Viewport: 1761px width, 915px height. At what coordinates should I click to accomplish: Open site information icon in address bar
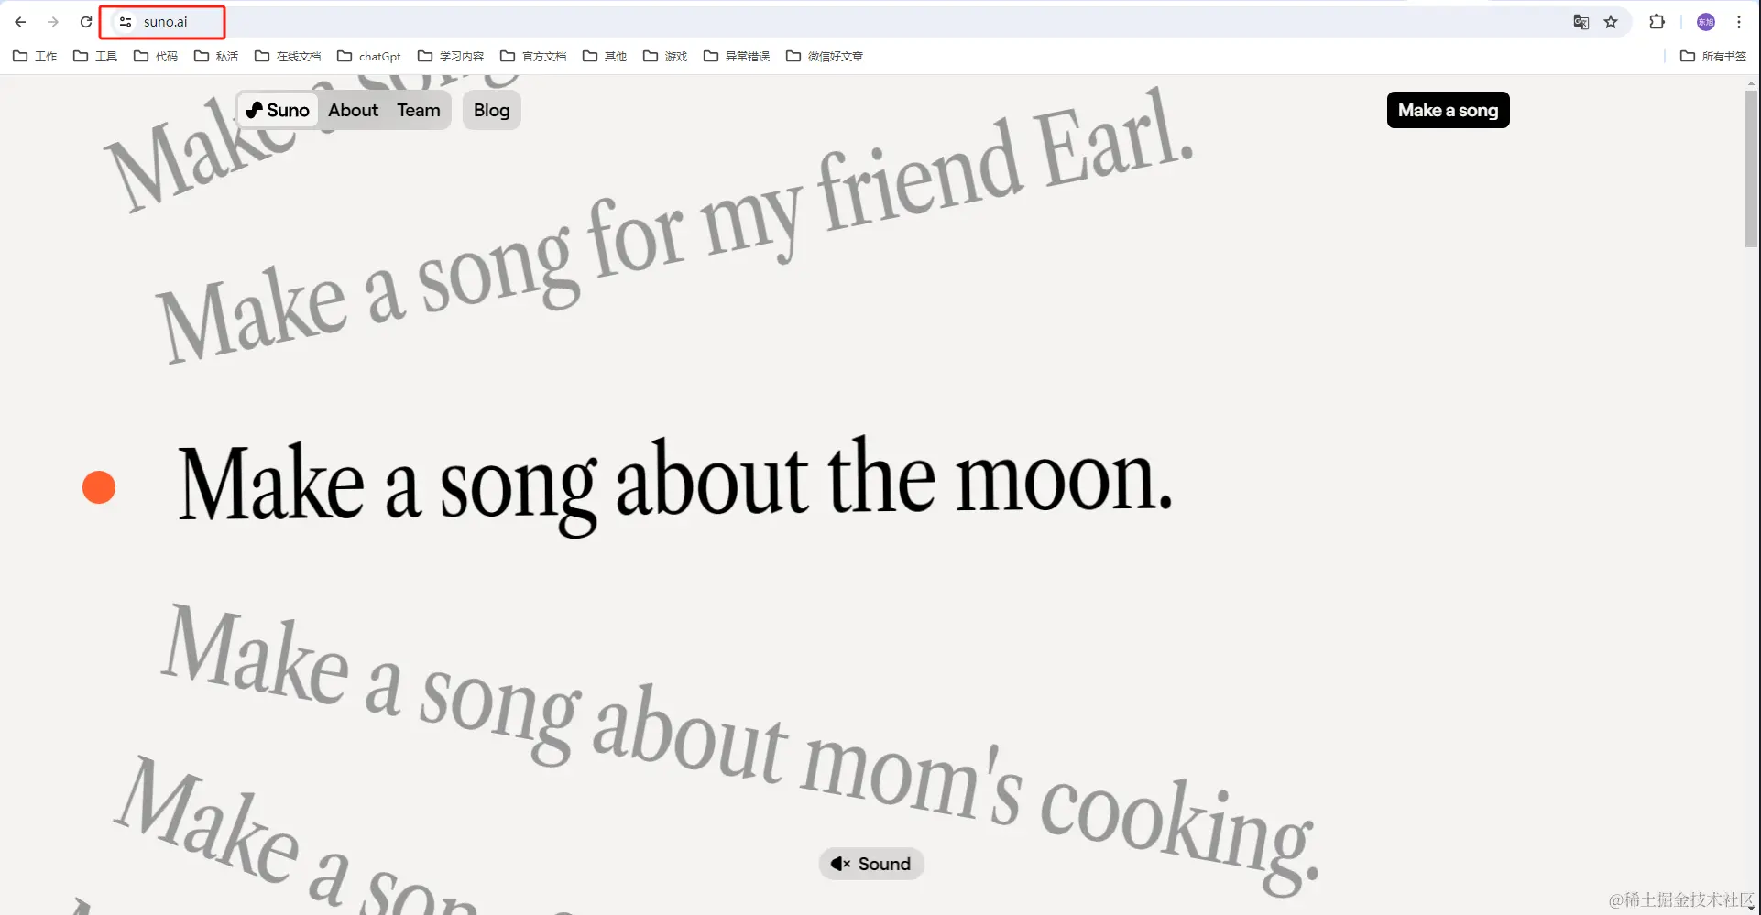click(126, 22)
